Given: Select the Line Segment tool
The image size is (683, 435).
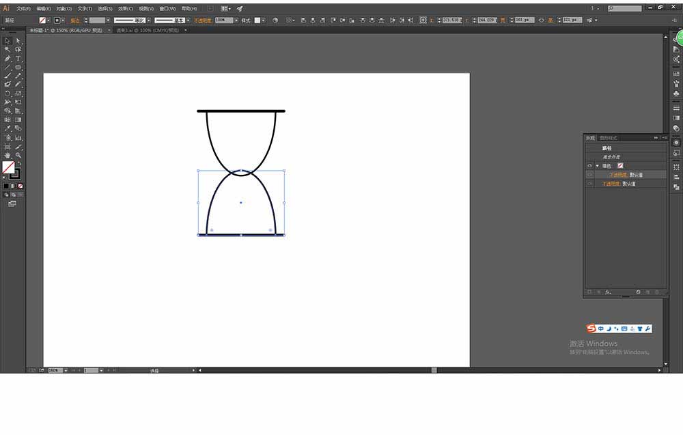Looking at the screenshot, I should (8, 67).
